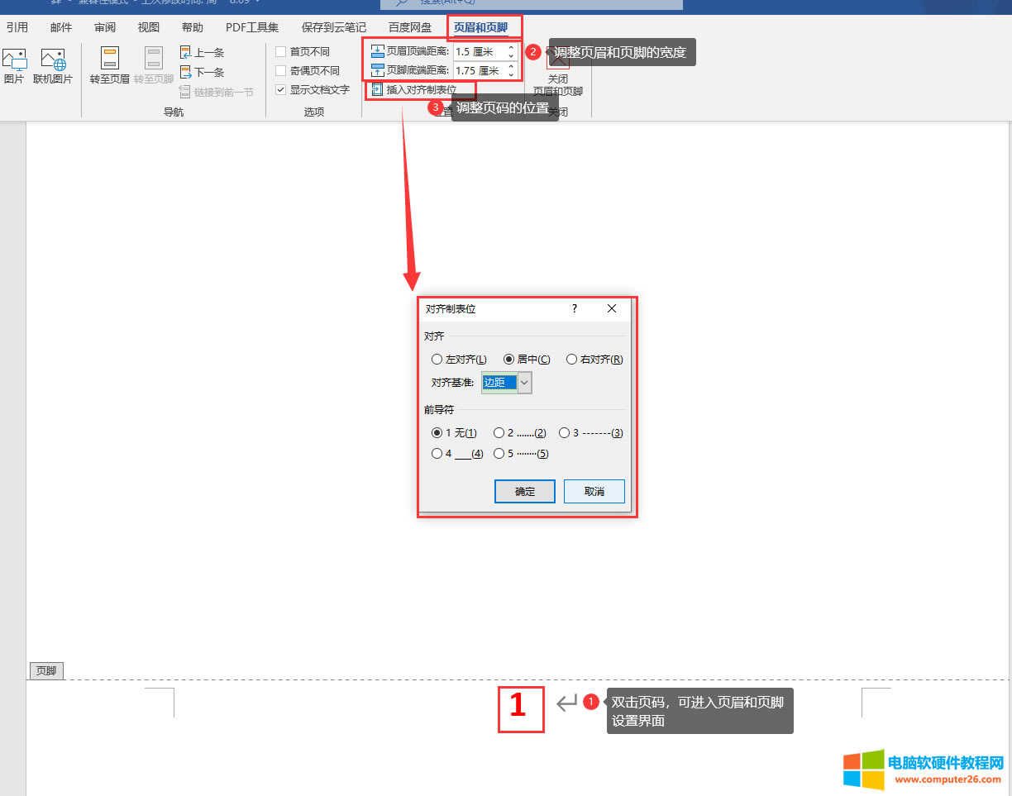Screen dimensions: 1012x796
Task: Select the 页眉和页脚 ribbon tab
Action: tap(480, 27)
